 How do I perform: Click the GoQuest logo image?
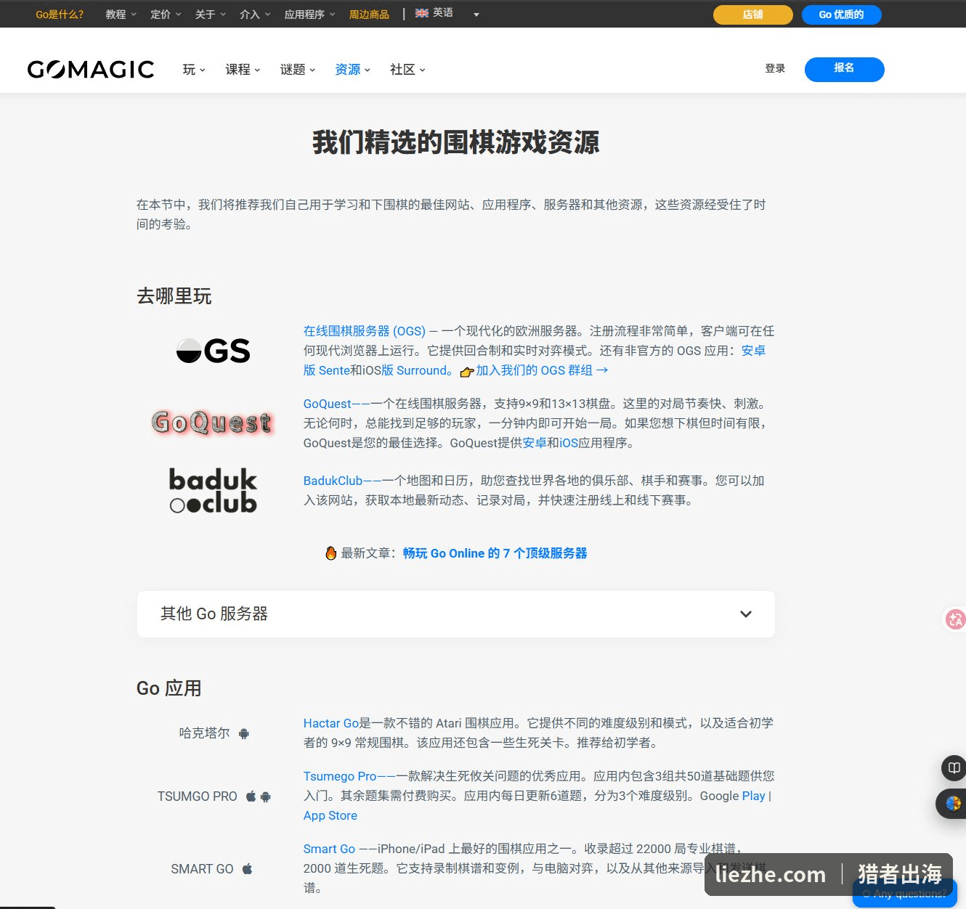[212, 422]
